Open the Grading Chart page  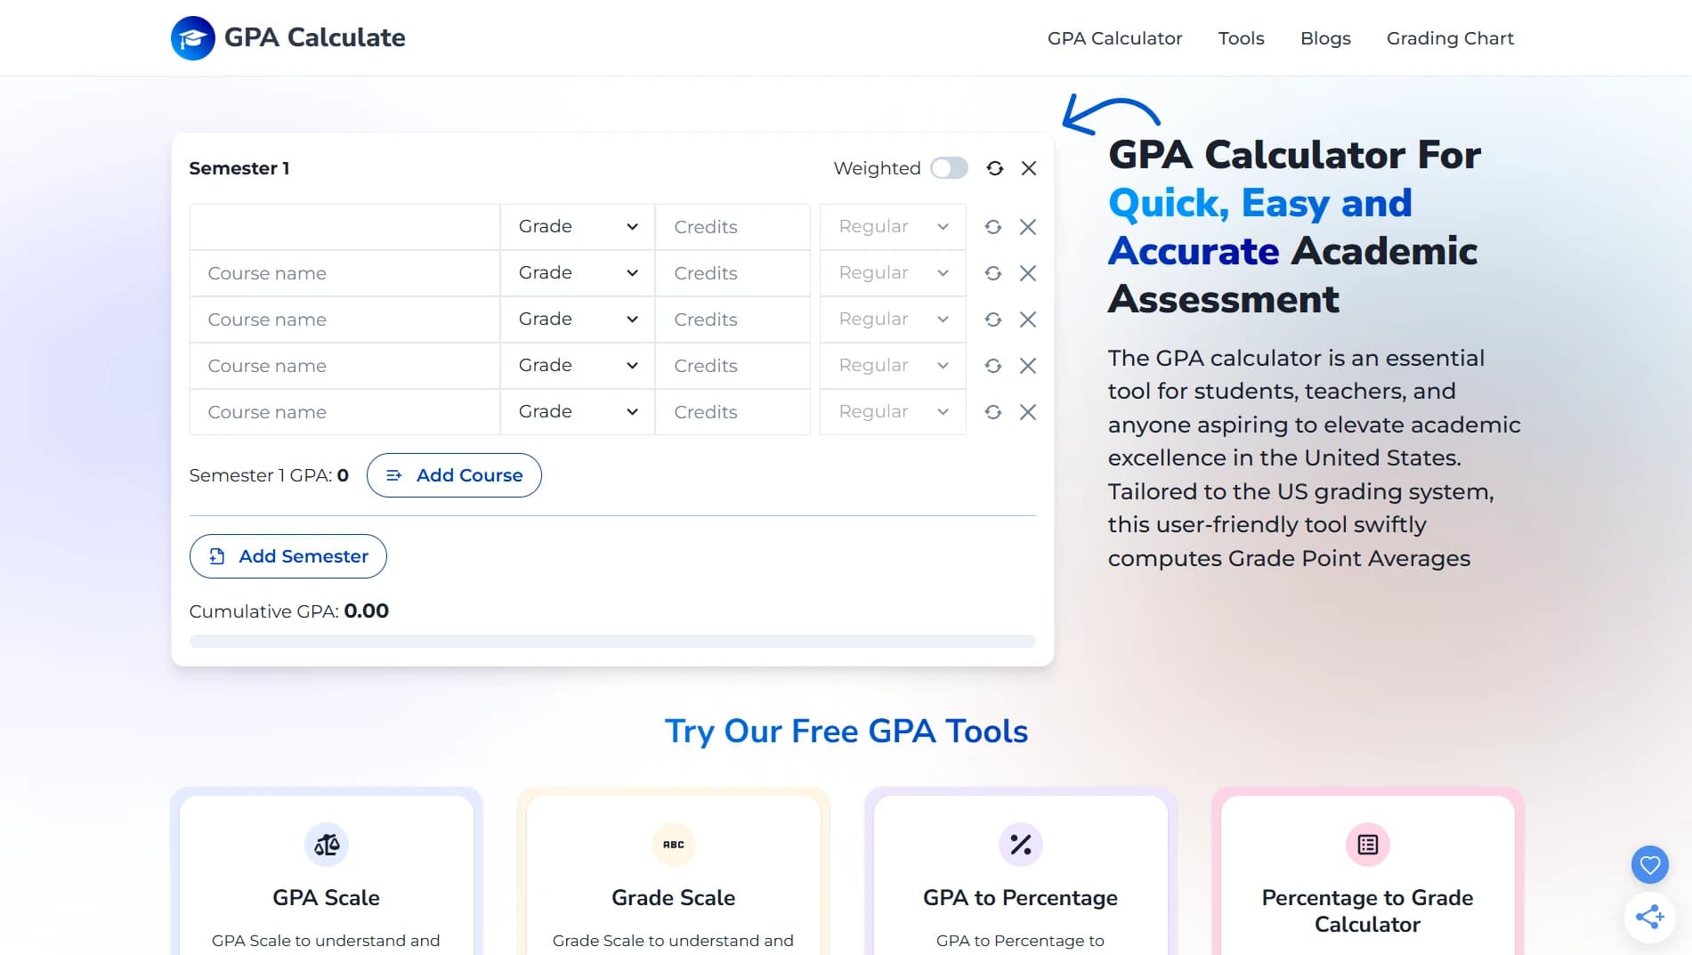click(x=1450, y=38)
